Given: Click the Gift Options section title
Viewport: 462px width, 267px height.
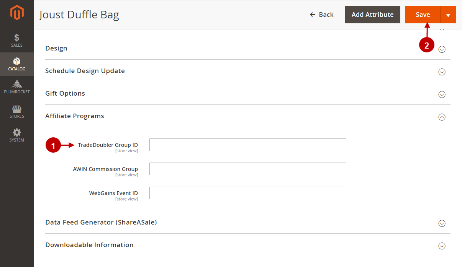Looking at the screenshot, I should tap(65, 93).
